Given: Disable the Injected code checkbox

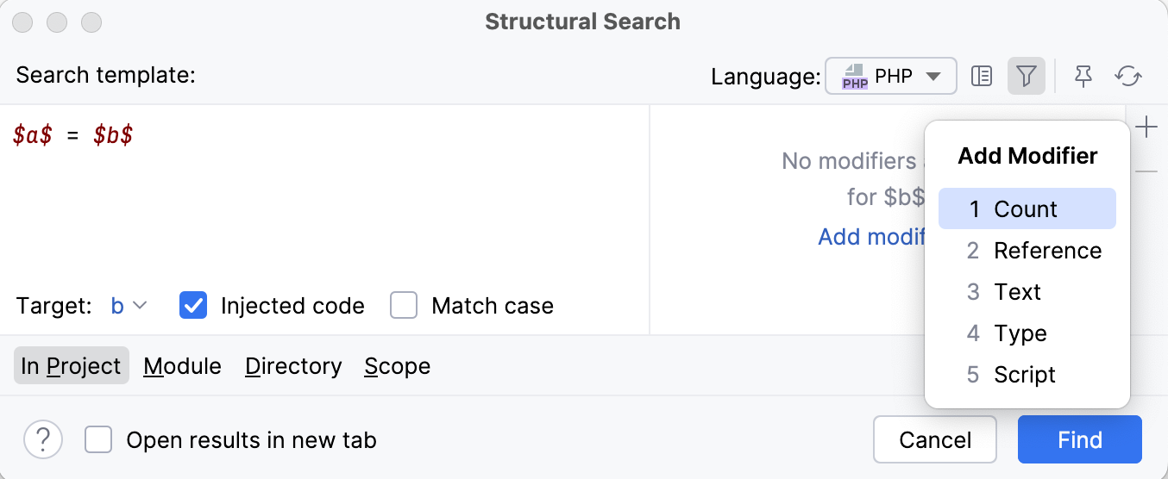Looking at the screenshot, I should pyautogui.click(x=193, y=306).
